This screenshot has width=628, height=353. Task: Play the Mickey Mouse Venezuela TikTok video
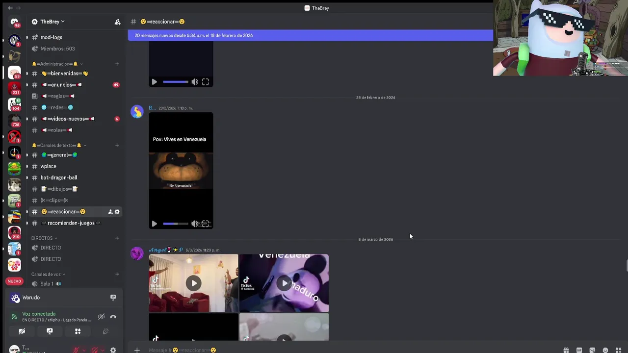(285, 283)
